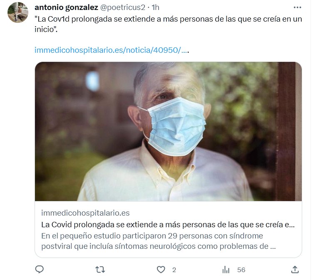Click the 1h timestamp of the tweet
The width and height of the screenshot is (318, 280).
point(156,7)
